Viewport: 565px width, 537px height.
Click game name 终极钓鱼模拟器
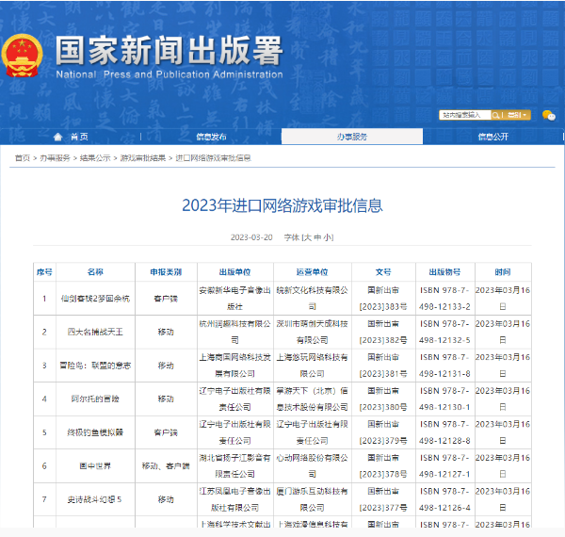pos(95,432)
